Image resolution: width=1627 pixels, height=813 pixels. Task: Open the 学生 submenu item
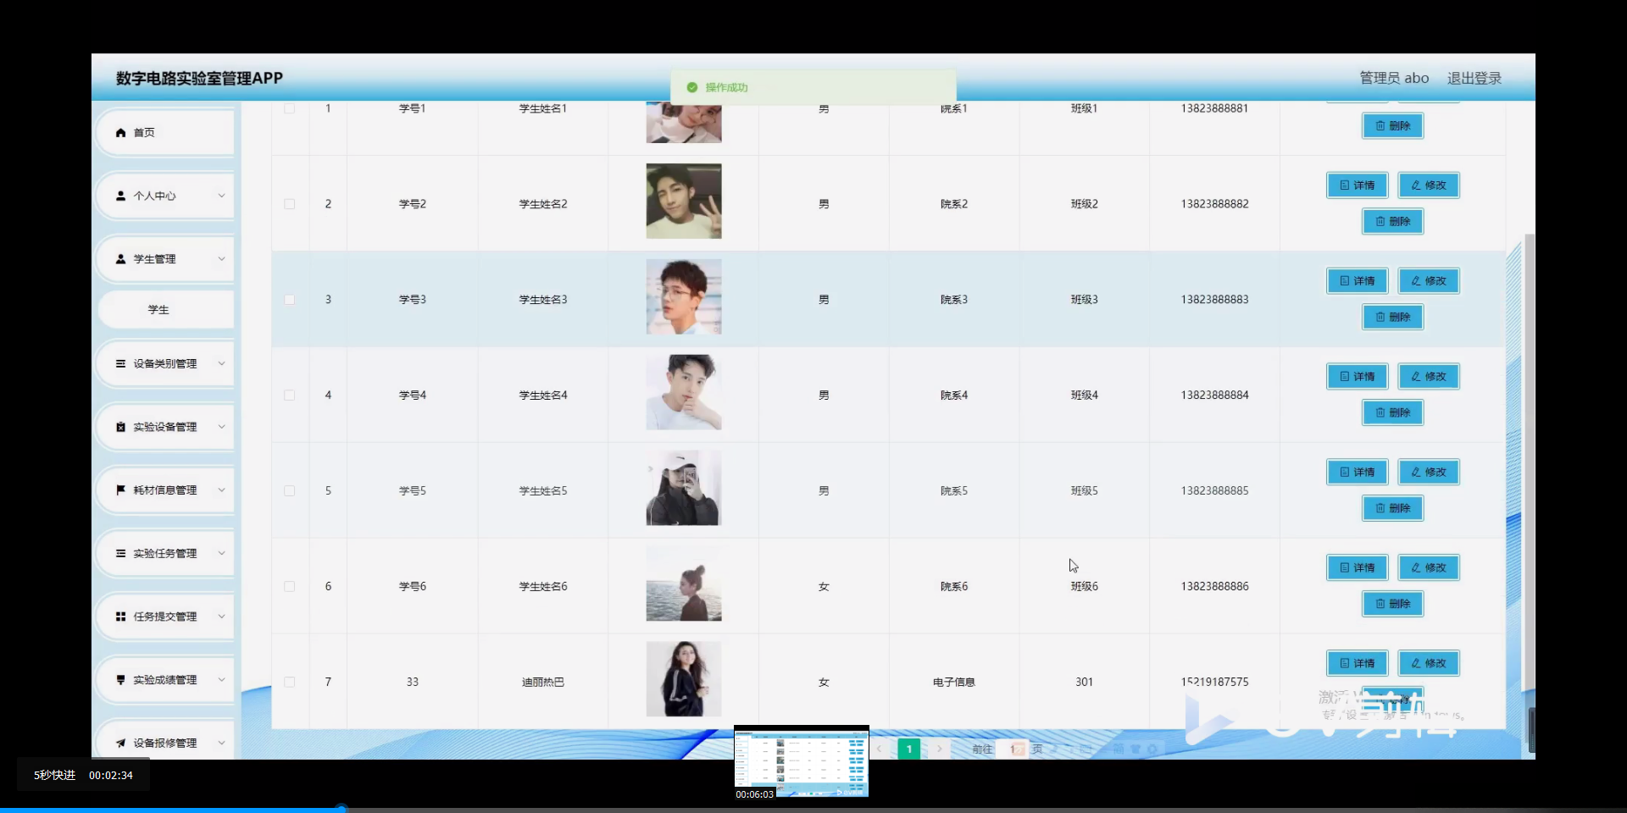point(159,309)
